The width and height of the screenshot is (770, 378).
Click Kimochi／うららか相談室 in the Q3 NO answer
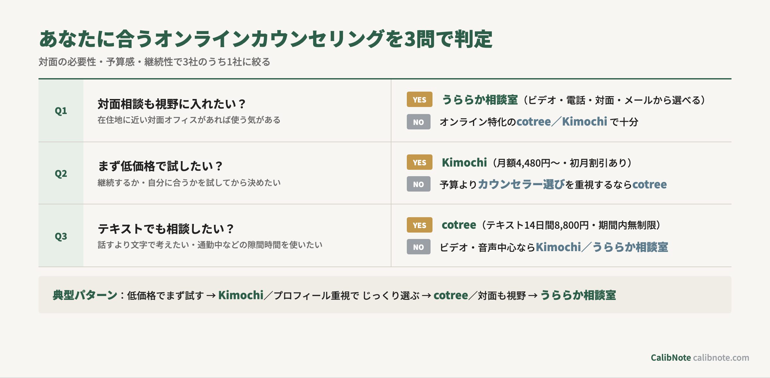(x=602, y=247)
